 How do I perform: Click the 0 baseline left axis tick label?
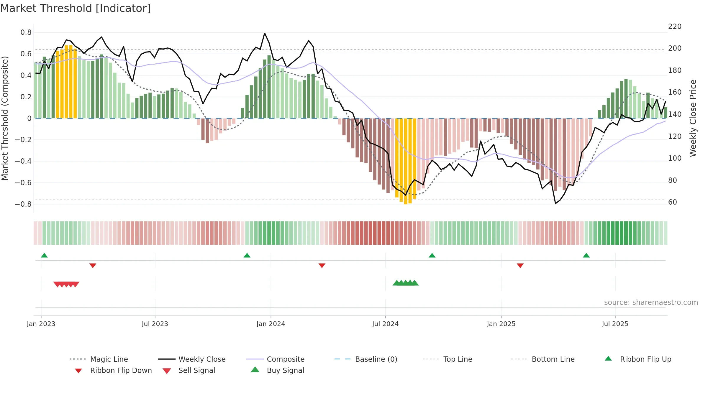tap(29, 118)
